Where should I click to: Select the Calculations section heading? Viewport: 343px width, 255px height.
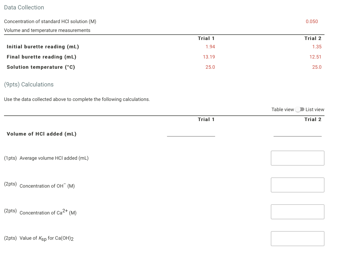[29, 84]
